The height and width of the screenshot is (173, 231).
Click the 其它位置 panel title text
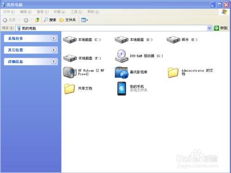[x=15, y=50]
